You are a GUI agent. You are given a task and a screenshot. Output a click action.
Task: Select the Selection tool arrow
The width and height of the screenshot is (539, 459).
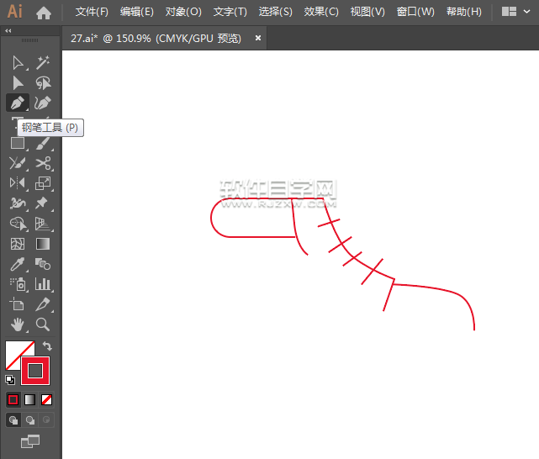[x=18, y=63]
